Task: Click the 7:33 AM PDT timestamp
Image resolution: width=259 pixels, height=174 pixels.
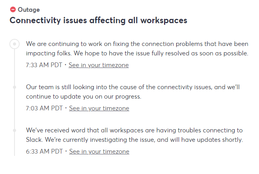Action: [44, 65]
